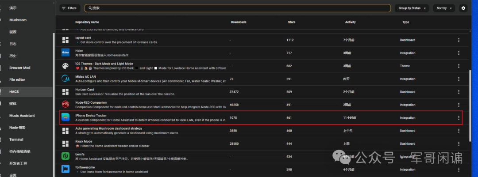Click the Horizon Card dashboard icon

pos(66,92)
